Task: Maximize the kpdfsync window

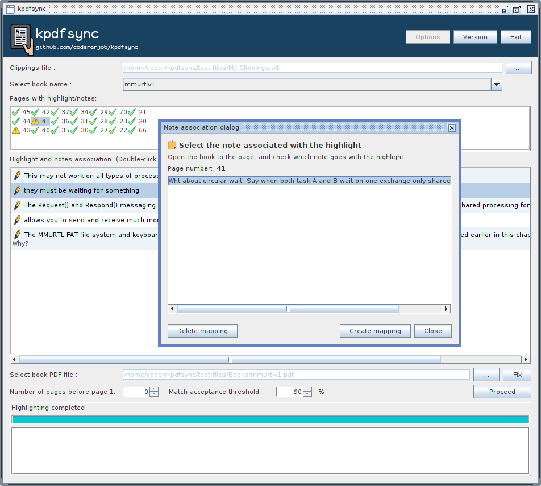Action: [517, 9]
